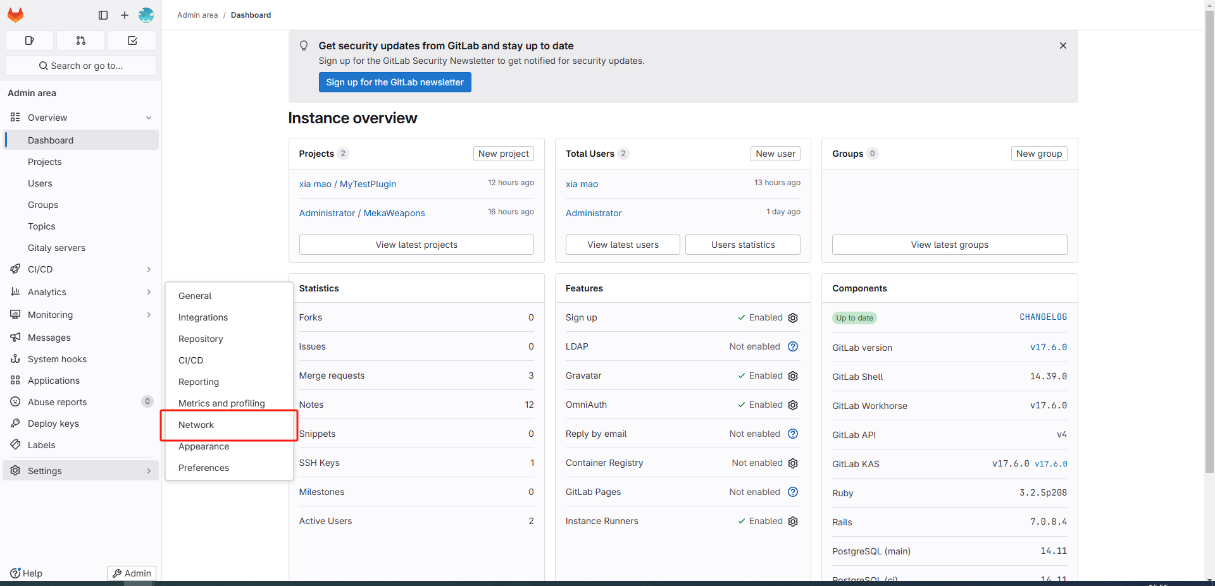Click the page vertical scrollbar

1209,240
